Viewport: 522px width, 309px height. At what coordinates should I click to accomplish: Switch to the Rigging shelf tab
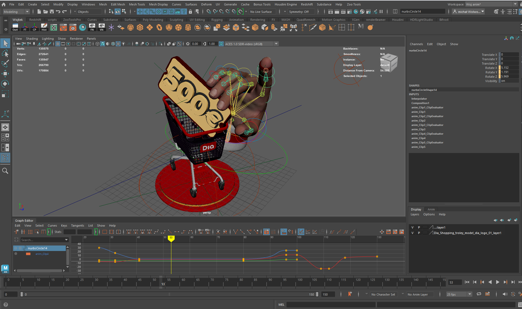[217, 19]
